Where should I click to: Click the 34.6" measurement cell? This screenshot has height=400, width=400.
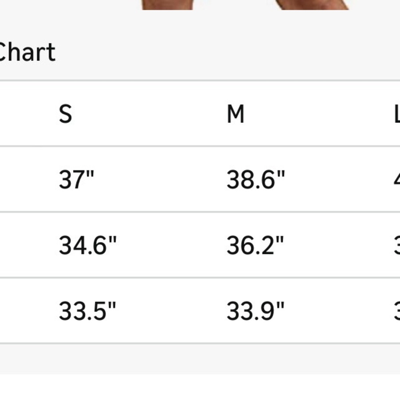pyautogui.click(x=88, y=245)
